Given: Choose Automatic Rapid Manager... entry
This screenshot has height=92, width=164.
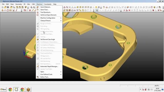Looking at the screenshot, I should [49, 66].
